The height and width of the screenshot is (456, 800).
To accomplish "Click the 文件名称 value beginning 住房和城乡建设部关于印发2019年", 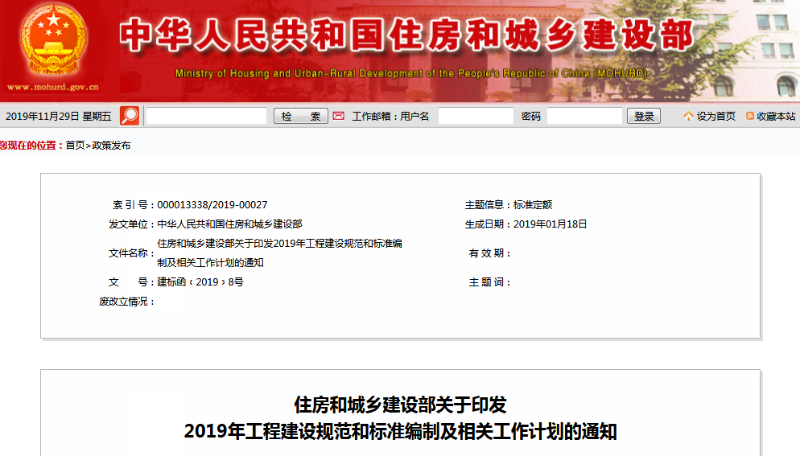I will (279, 253).
